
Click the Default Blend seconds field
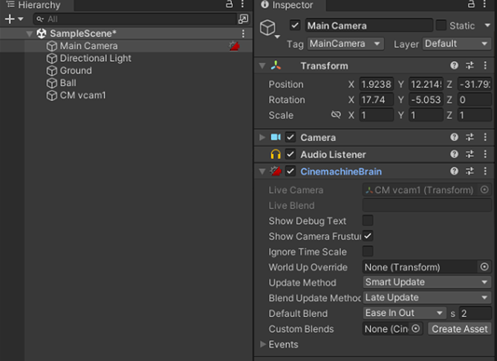[475, 313]
